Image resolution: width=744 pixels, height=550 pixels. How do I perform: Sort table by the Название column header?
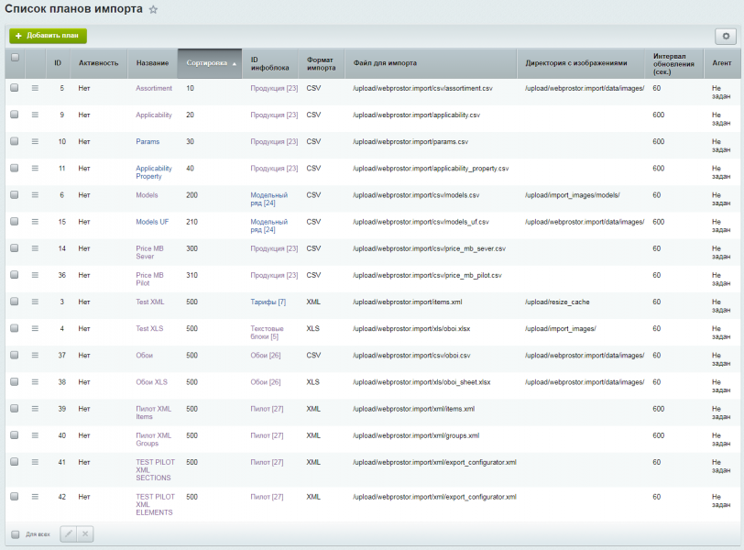[x=152, y=63]
